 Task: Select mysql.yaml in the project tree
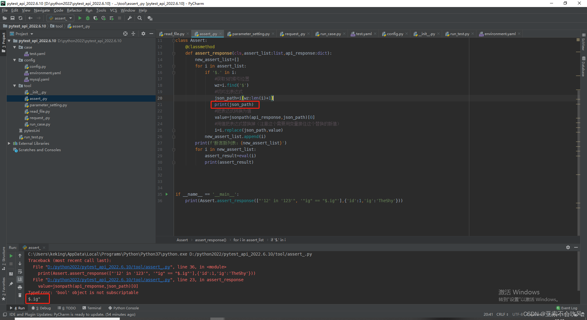coord(39,79)
